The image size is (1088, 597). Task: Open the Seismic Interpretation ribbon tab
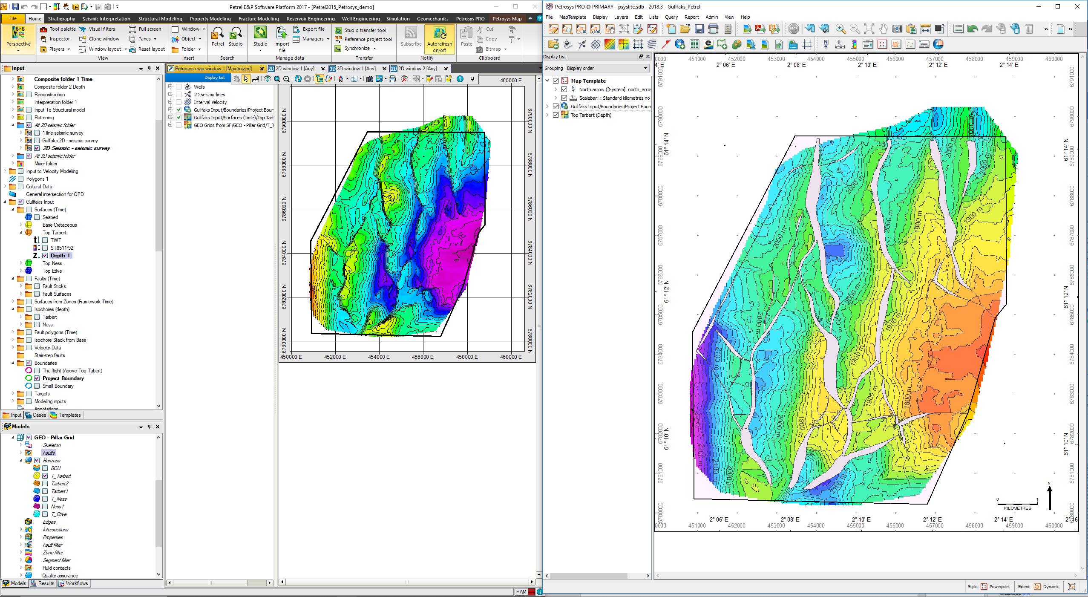pos(106,19)
